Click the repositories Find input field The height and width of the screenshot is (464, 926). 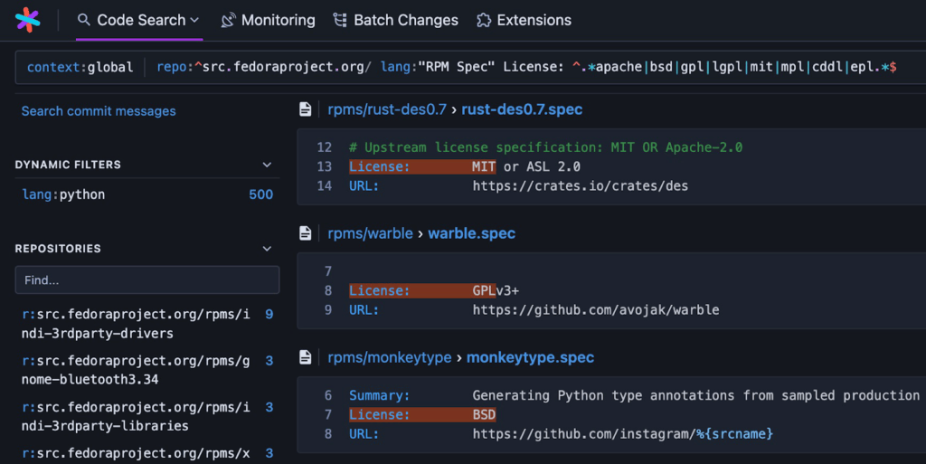[x=147, y=280]
